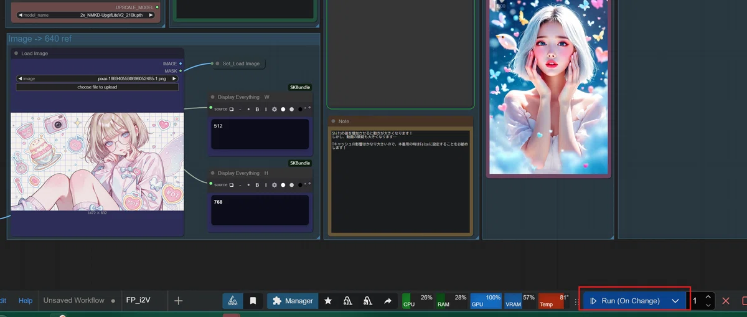This screenshot has height=317, width=747.
Task: Switch to the FP_i2V tab
Action: pos(138,300)
